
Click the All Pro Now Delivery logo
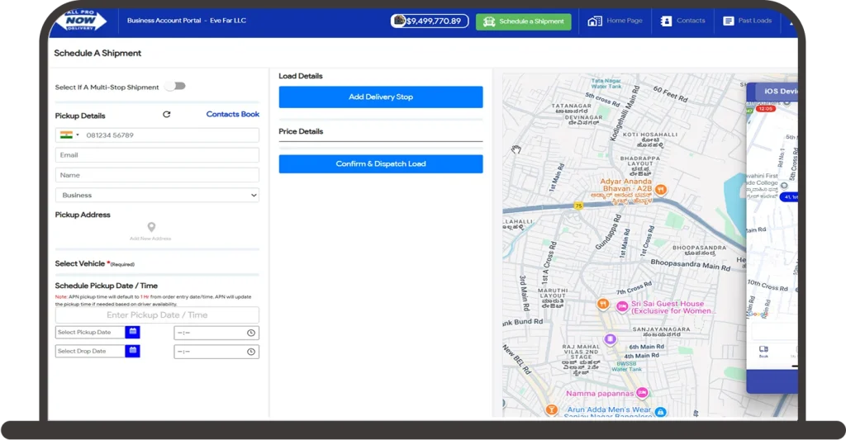pos(80,21)
